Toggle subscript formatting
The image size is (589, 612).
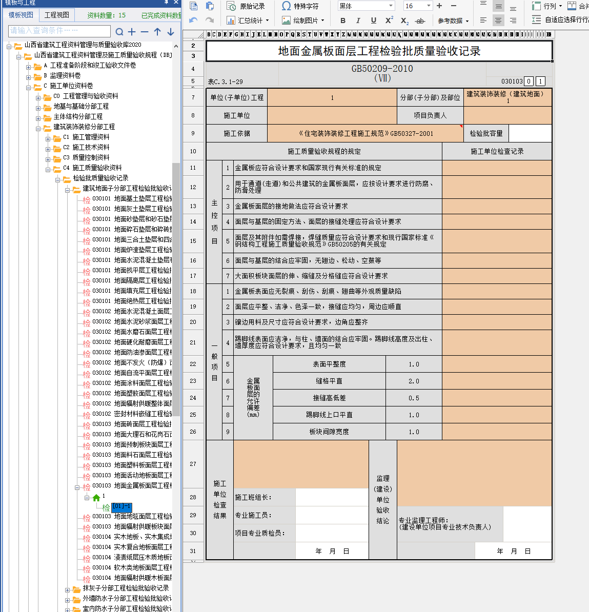point(405,21)
